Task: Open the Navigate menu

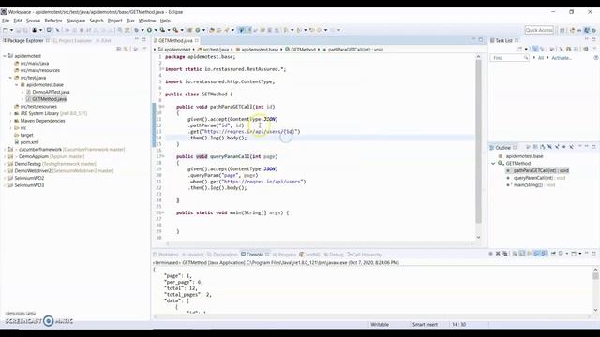Action: tap(76, 21)
